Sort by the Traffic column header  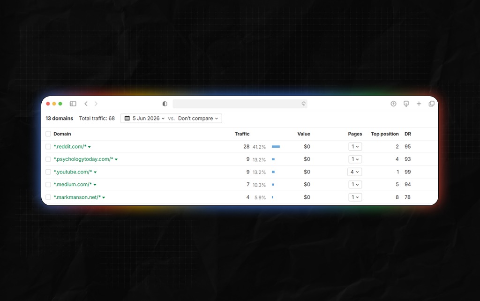(242, 134)
